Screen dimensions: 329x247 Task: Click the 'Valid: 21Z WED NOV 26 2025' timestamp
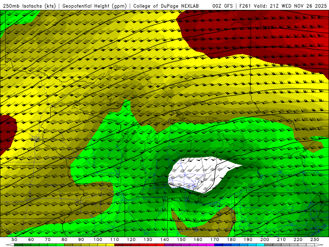pos(290,6)
